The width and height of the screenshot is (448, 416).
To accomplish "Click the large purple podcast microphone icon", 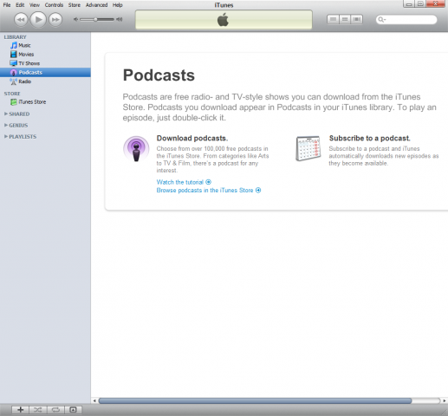I will [x=136, y=149].
